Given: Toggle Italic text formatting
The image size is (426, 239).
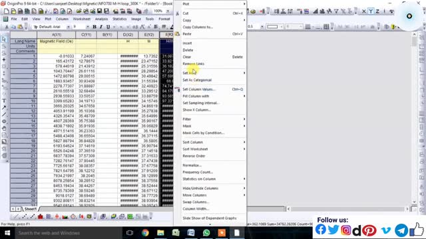Looking at the screenshot, I should (x=101, y=27).
